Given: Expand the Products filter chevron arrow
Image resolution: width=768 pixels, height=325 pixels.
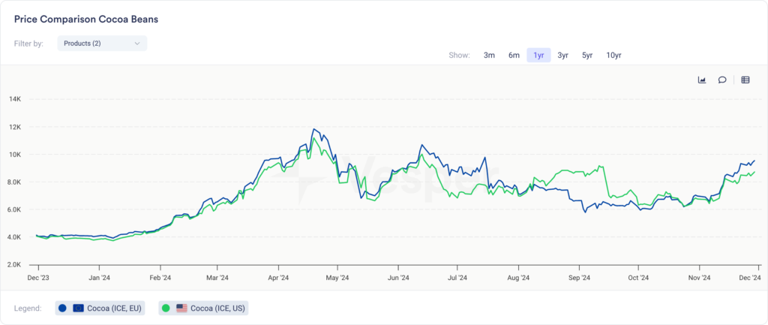Looking at the screenshot, I should pyautogui.click(x=137, y=44).
